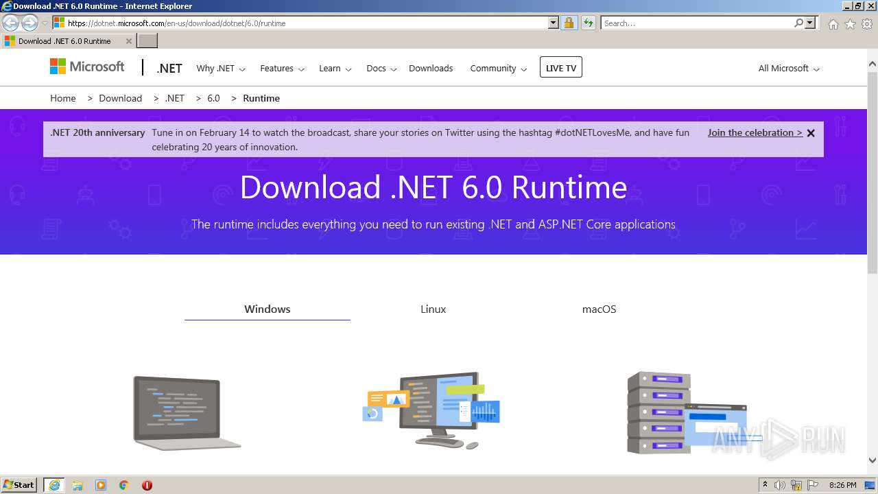Click the .NET brand link
The width and height of the screenshot is (878, 494).
pyautogui.click(x=169, y=69)
